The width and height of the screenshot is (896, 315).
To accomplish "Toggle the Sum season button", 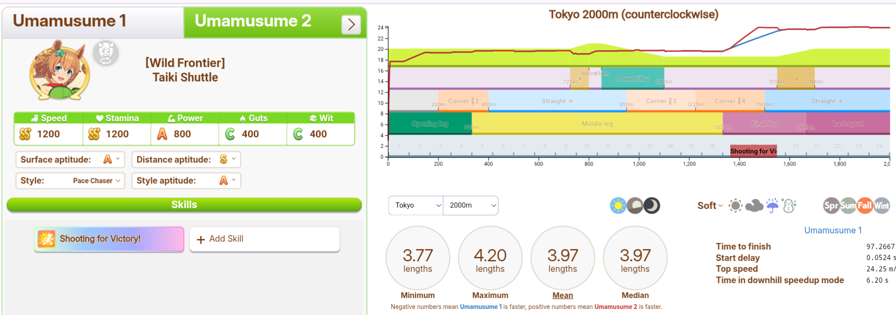I will click(848, 205).
